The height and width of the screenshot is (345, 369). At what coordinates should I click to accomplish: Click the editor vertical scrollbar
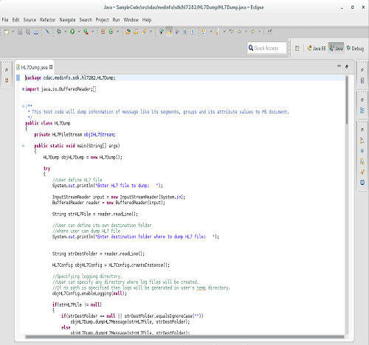click(x=347, y=100)
